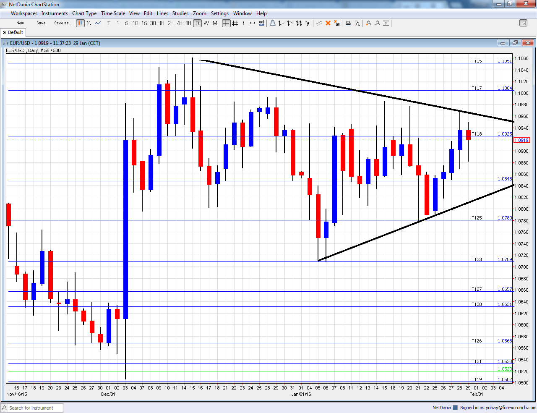Click the 'EUR/USD , Daily, # 56 / 500' label

tap(33, 50)
